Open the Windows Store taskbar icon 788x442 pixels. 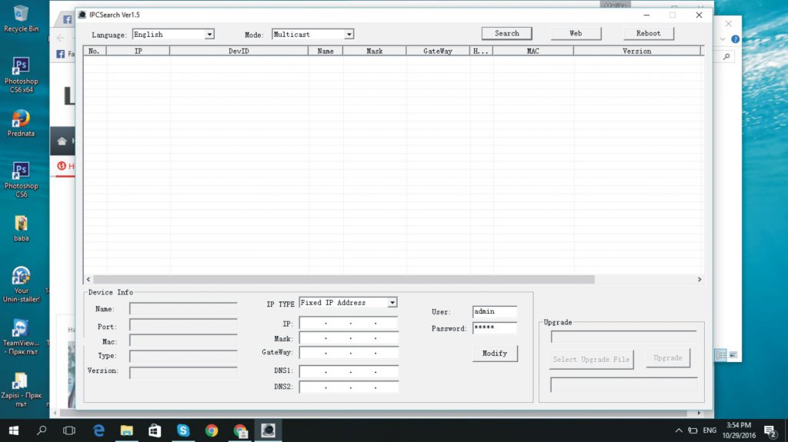[155, 430]
